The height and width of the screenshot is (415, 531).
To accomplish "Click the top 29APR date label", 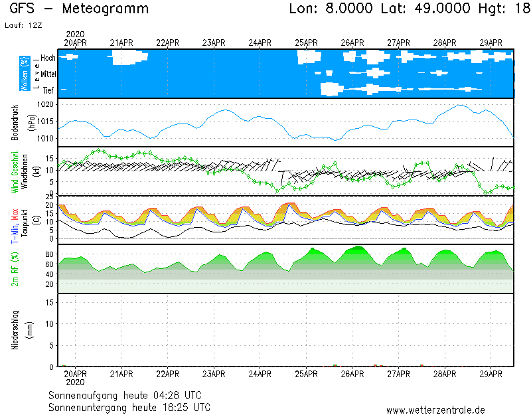I will pyautogui.click(x=491, y=43).
